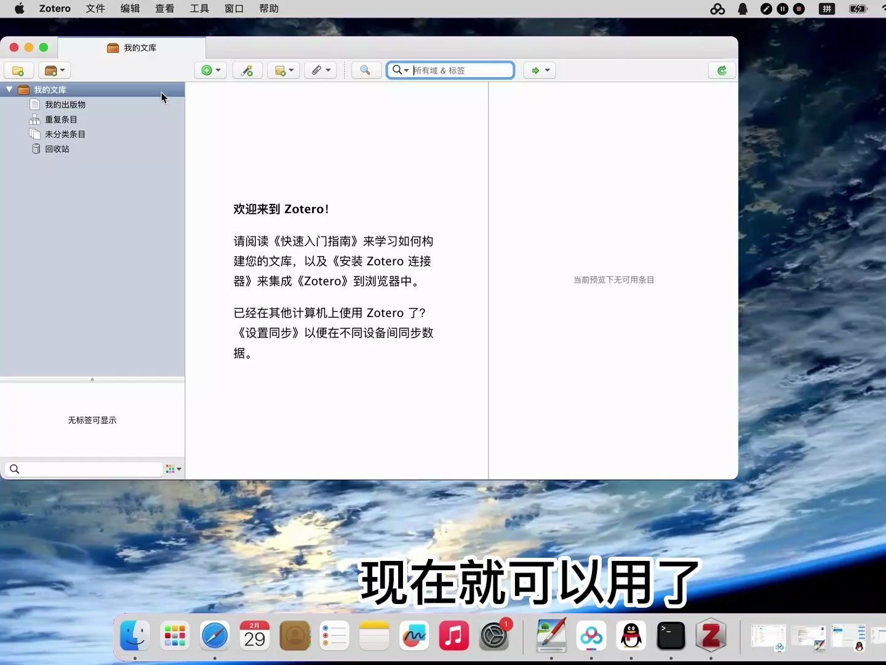Open Baidu Netdisk cloud app in Dock

(591, 635)
